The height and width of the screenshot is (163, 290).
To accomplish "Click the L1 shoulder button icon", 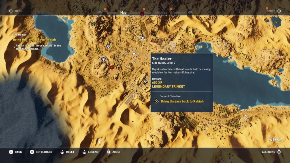I will click(x=99, y=12).
